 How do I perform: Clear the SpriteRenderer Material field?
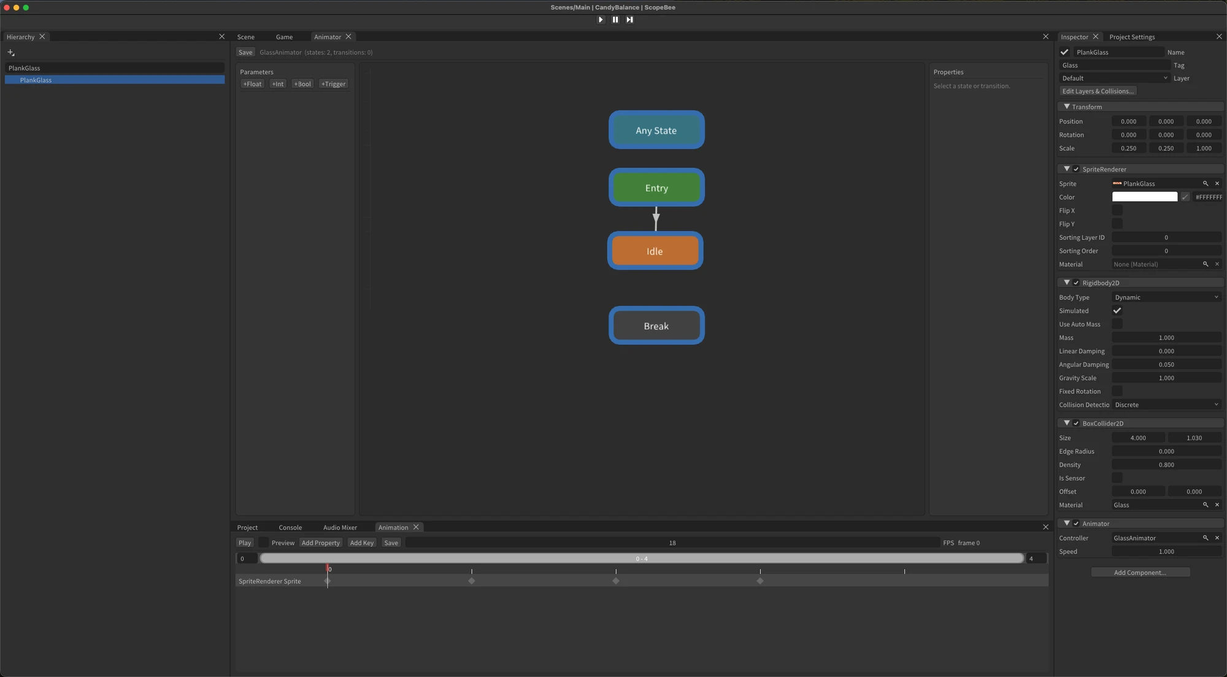(1217, 265)
